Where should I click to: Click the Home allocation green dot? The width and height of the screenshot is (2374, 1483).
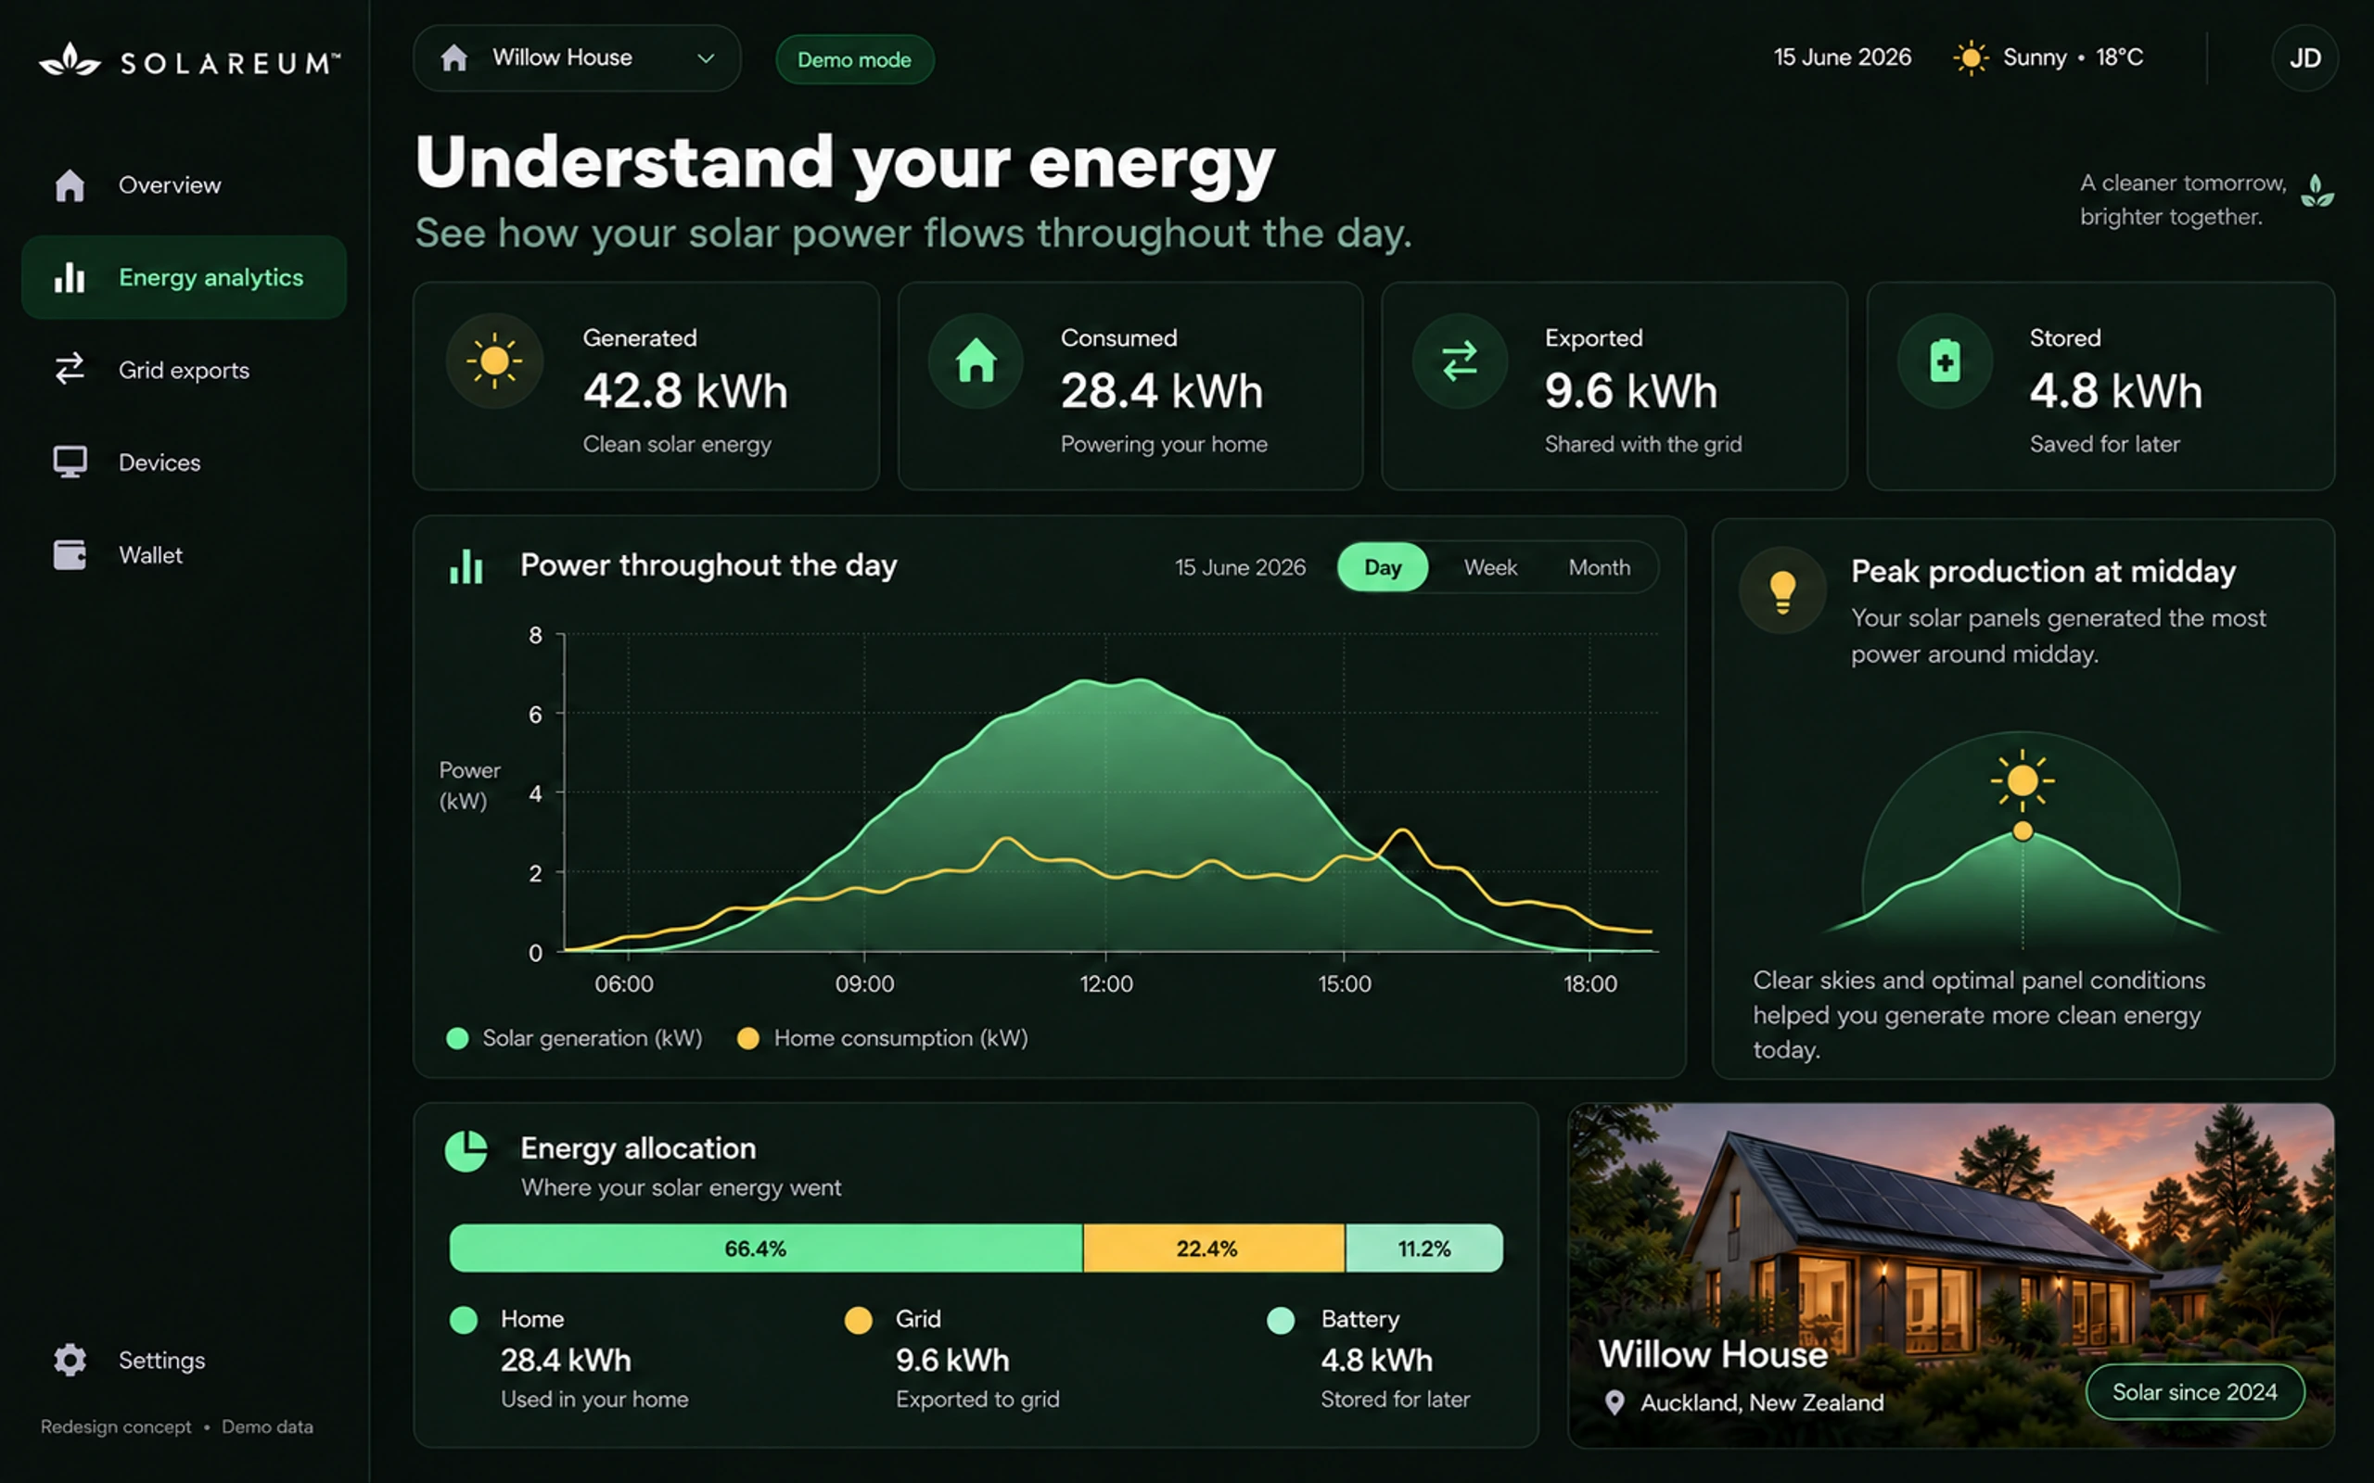pyautogui.click(x=463, y=1320)
